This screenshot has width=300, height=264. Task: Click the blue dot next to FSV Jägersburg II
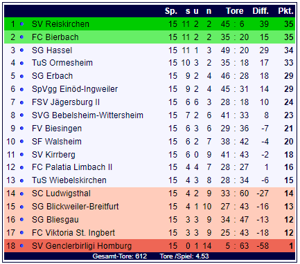coord(22,102)
